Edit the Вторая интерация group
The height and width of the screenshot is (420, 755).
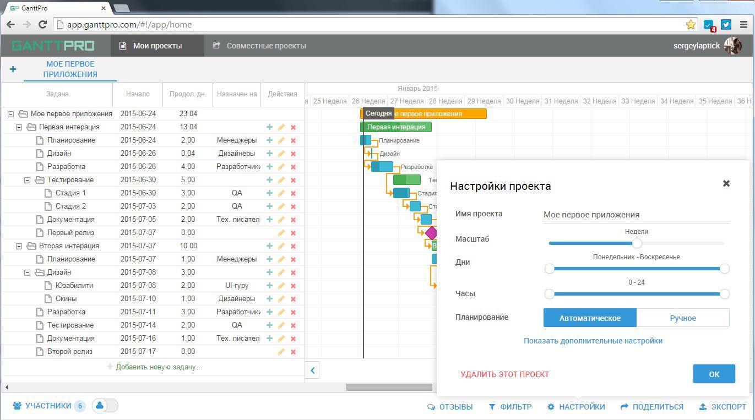pos(281,246)
